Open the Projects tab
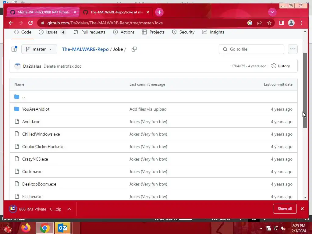The image size is (312, 234). (x=153, y=32)
